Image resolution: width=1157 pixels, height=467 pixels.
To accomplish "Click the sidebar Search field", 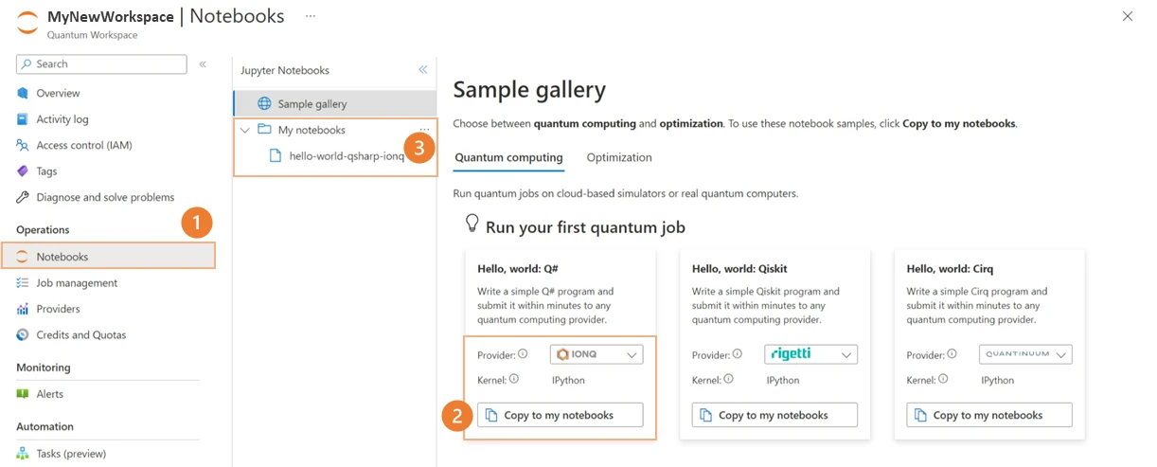I will 101,63.
